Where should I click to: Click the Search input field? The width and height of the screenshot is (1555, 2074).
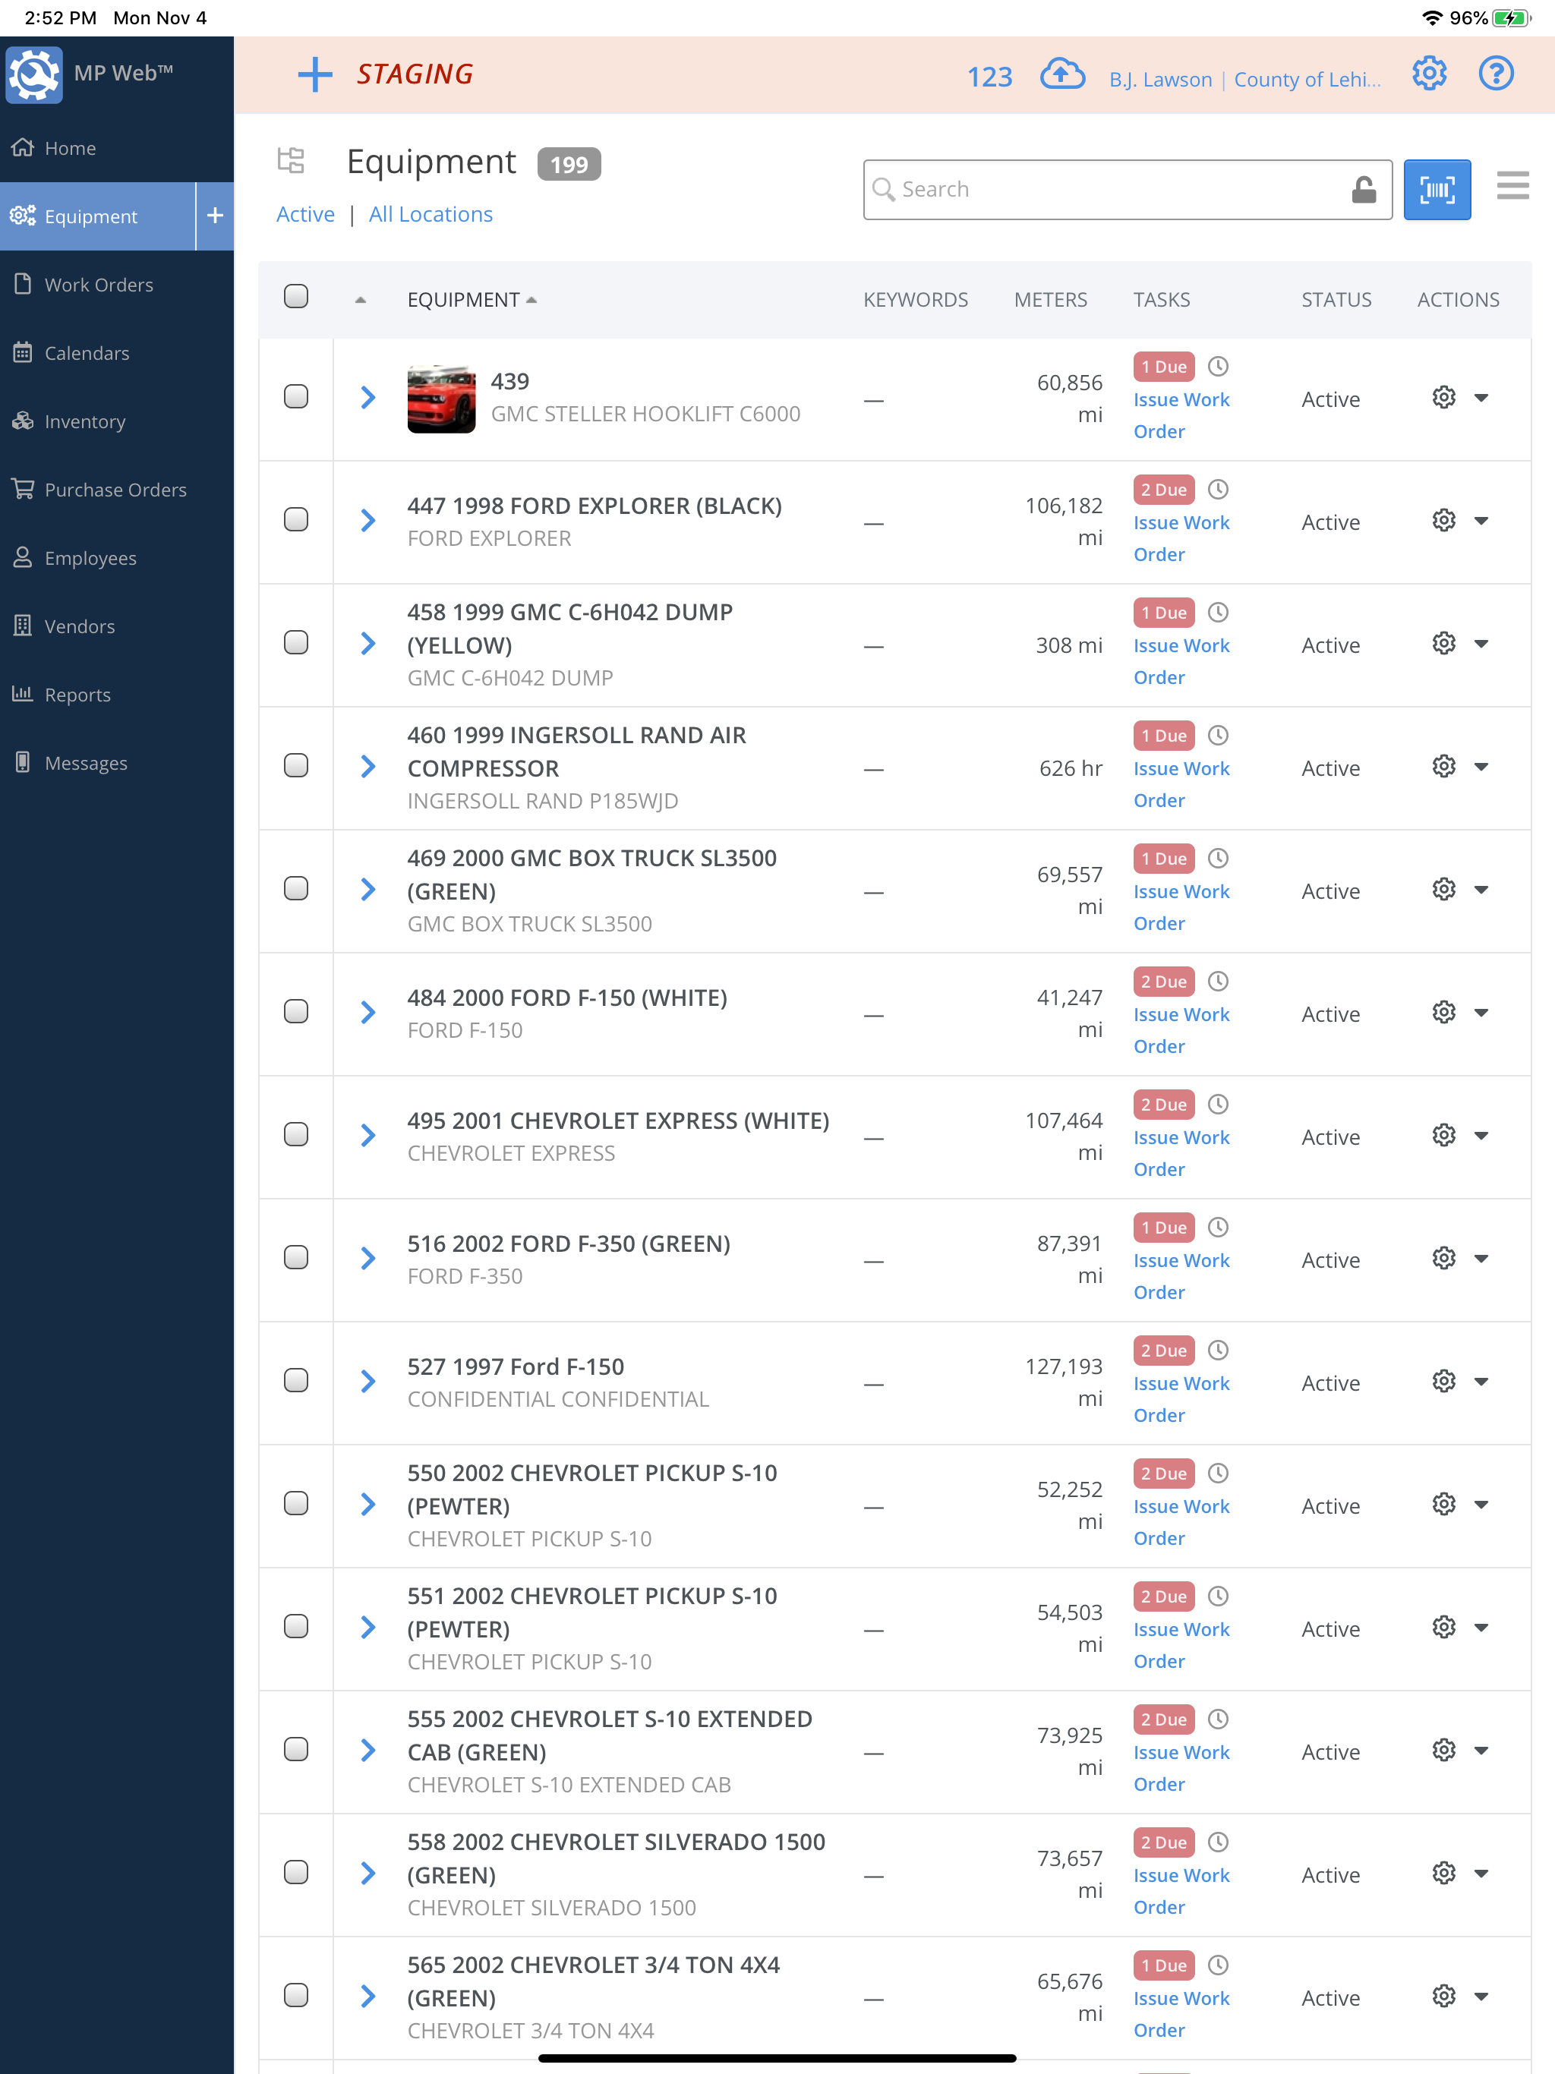pos(1128,189)
